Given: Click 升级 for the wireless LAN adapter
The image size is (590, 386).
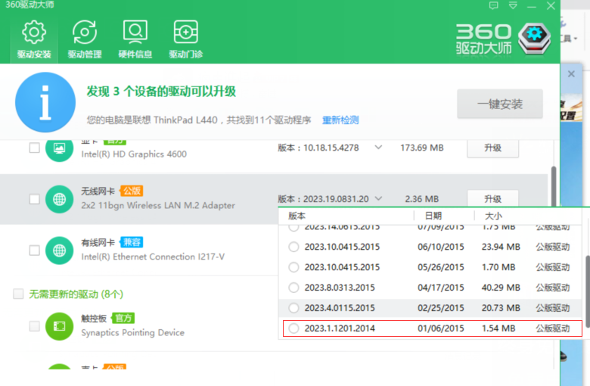Looking at the screenshot, I should (492, 198).
